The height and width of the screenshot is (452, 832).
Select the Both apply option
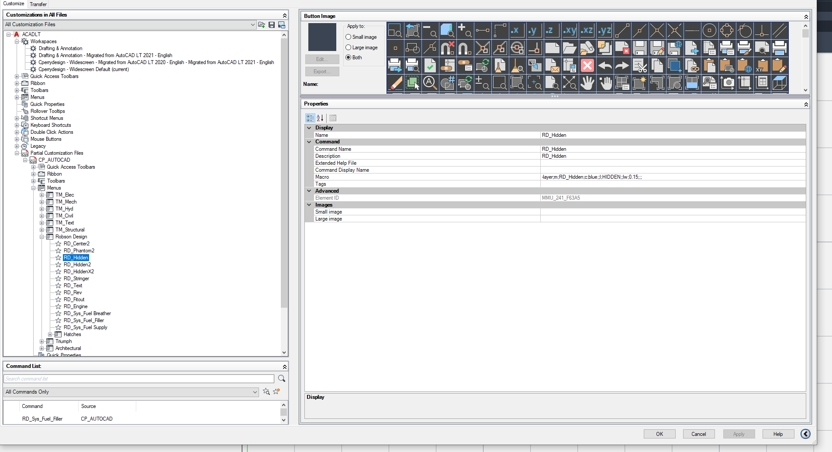348,58
